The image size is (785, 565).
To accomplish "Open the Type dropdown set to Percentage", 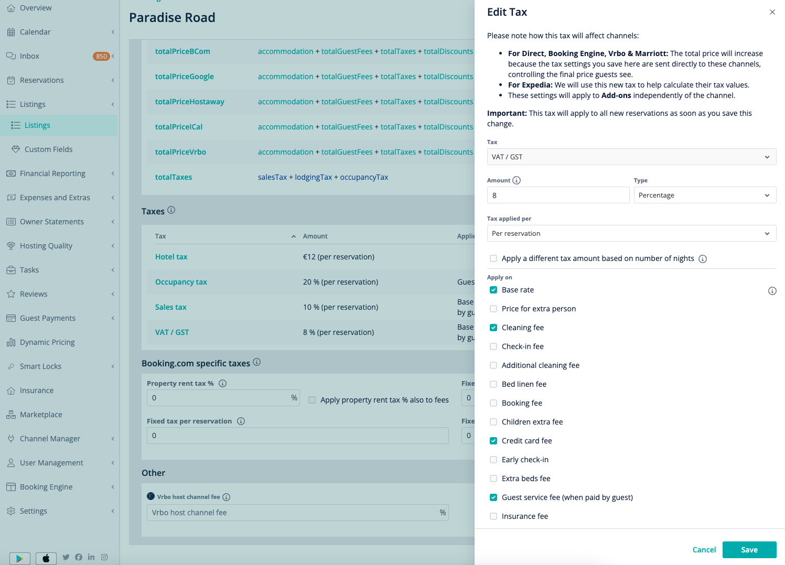I will point(705,195).
